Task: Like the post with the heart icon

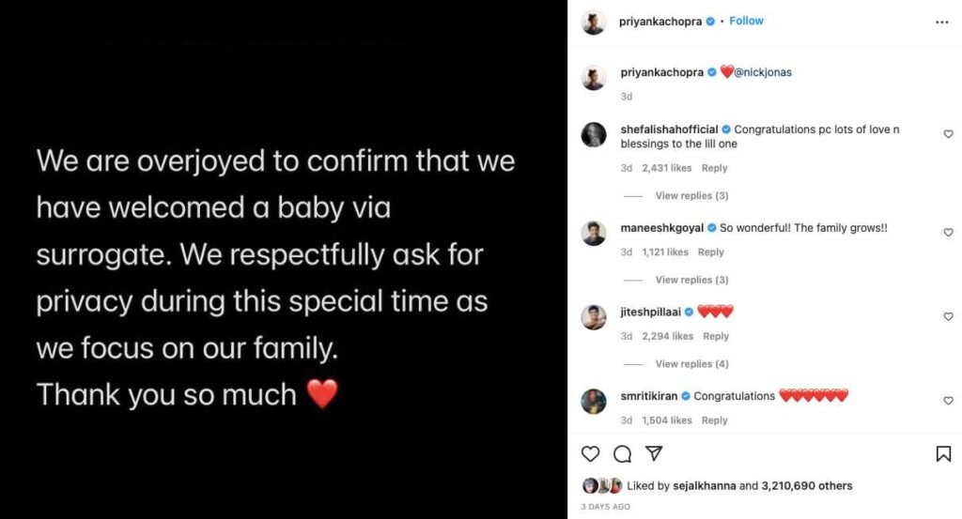Action: click(590, 454)
